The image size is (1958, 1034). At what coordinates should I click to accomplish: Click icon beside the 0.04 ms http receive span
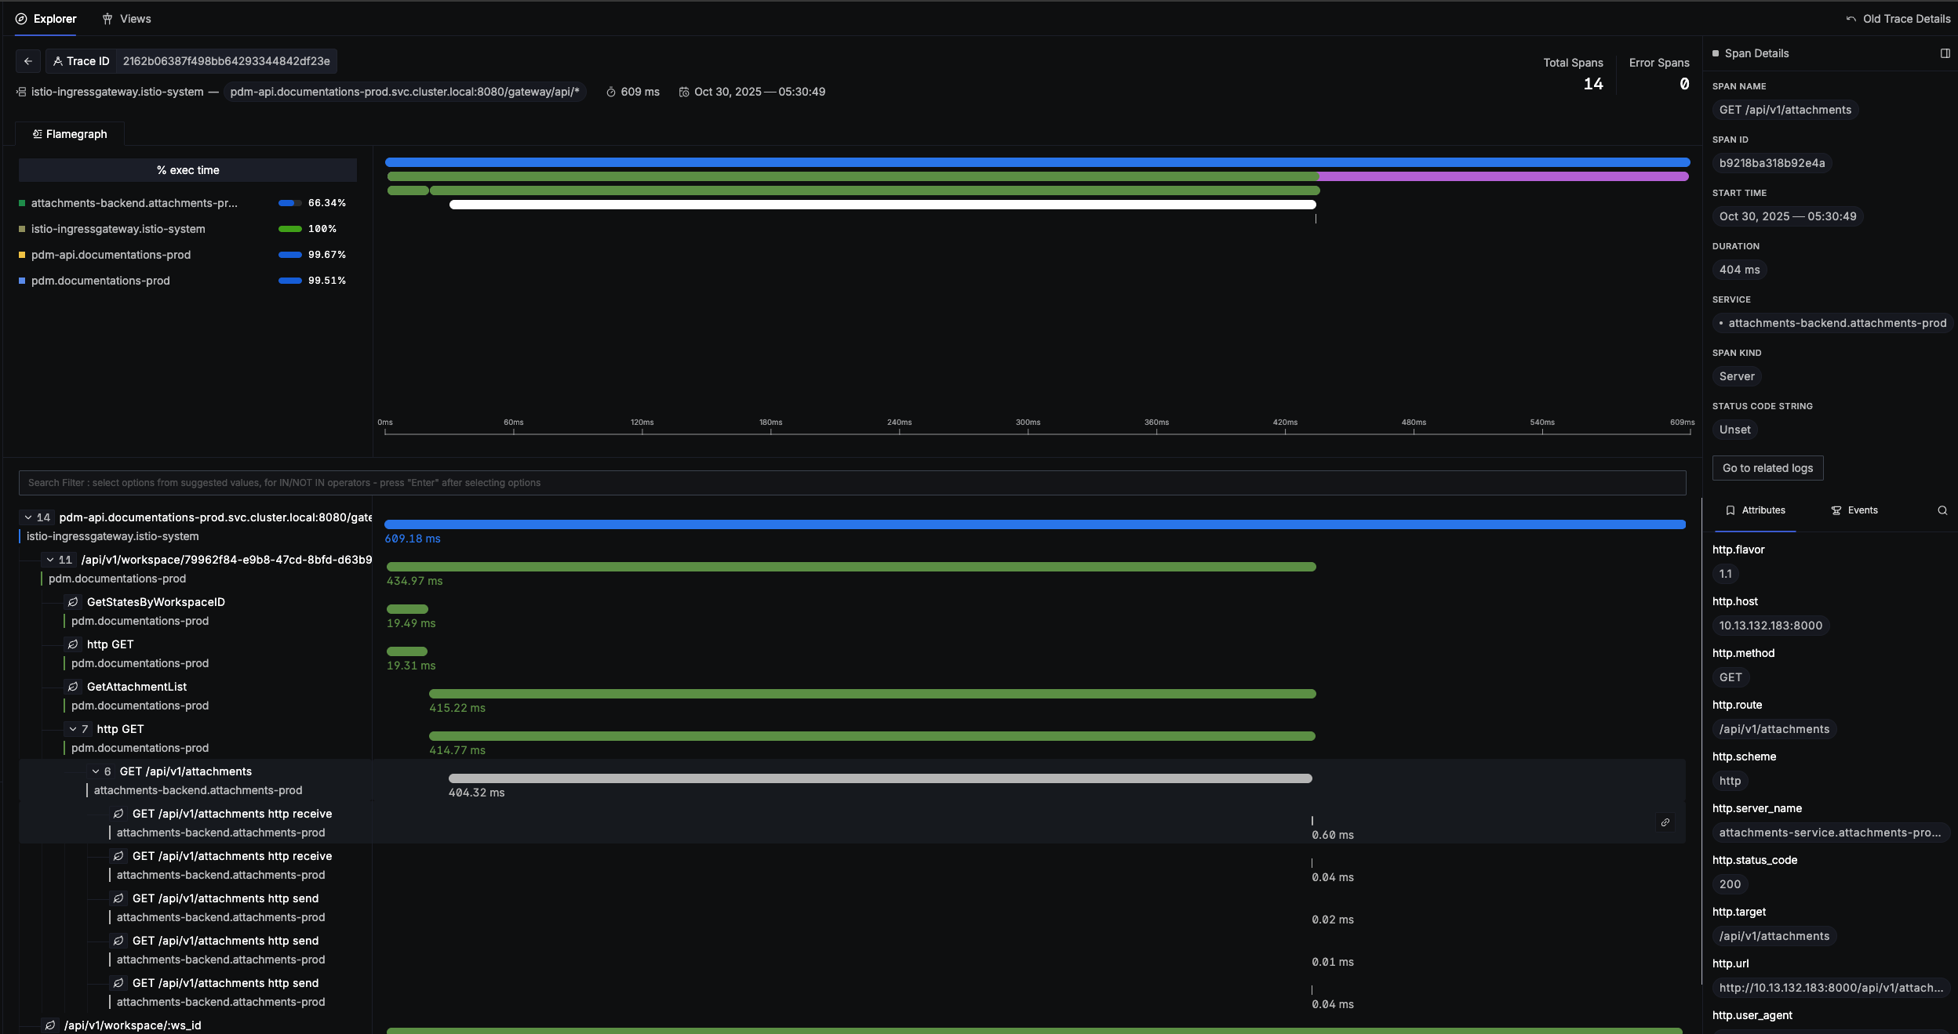(x=118, y=856)
